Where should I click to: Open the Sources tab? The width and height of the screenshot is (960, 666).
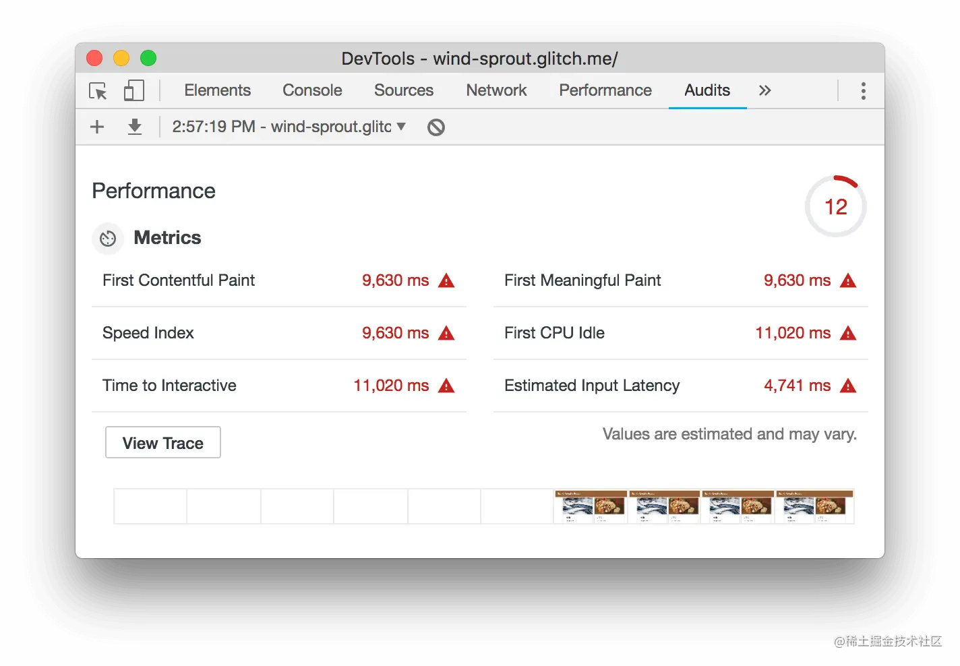tap(404, 90)
